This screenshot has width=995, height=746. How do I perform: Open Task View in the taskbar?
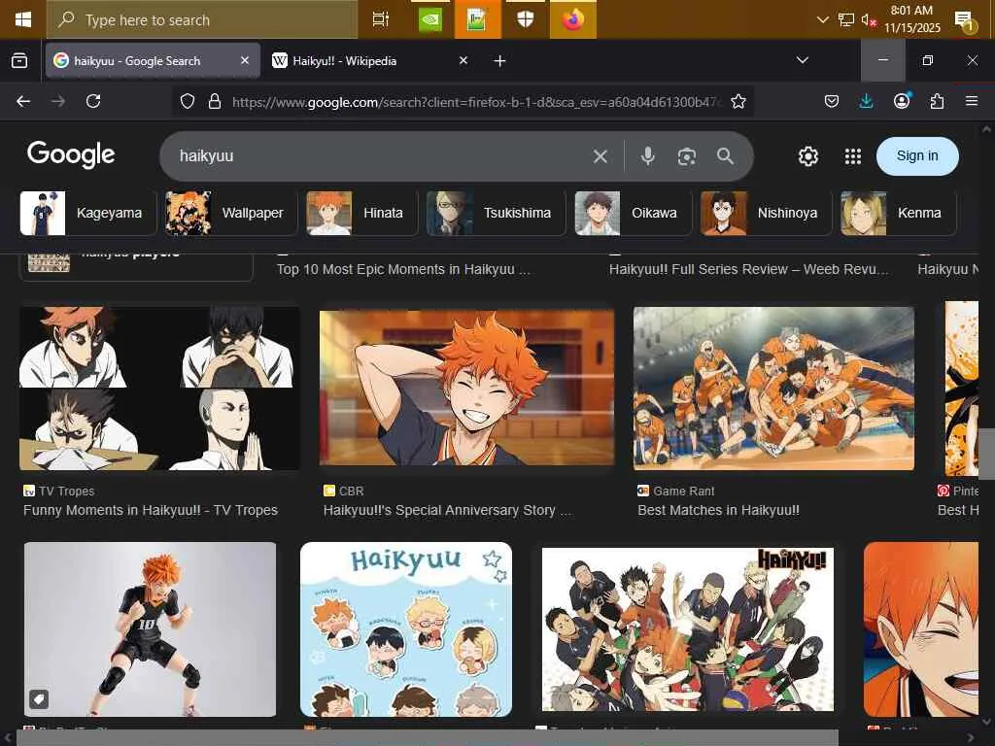pos(380,19)
